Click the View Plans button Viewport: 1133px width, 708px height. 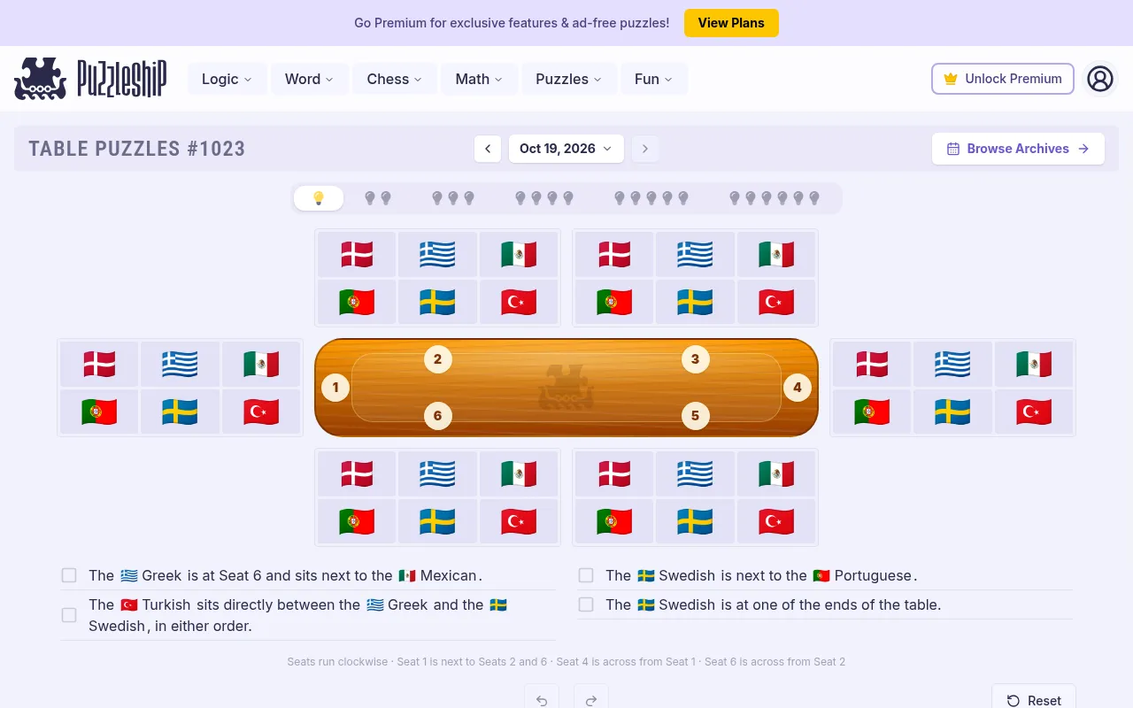pos(731,23)
